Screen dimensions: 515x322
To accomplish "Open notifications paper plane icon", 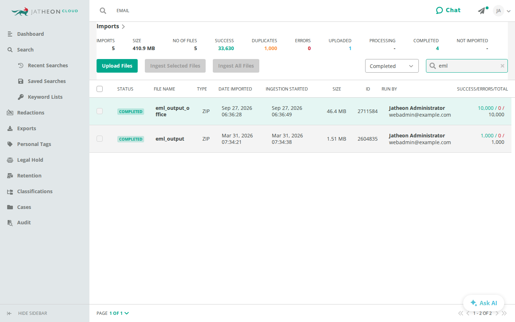I will click(x=482, y=11).
